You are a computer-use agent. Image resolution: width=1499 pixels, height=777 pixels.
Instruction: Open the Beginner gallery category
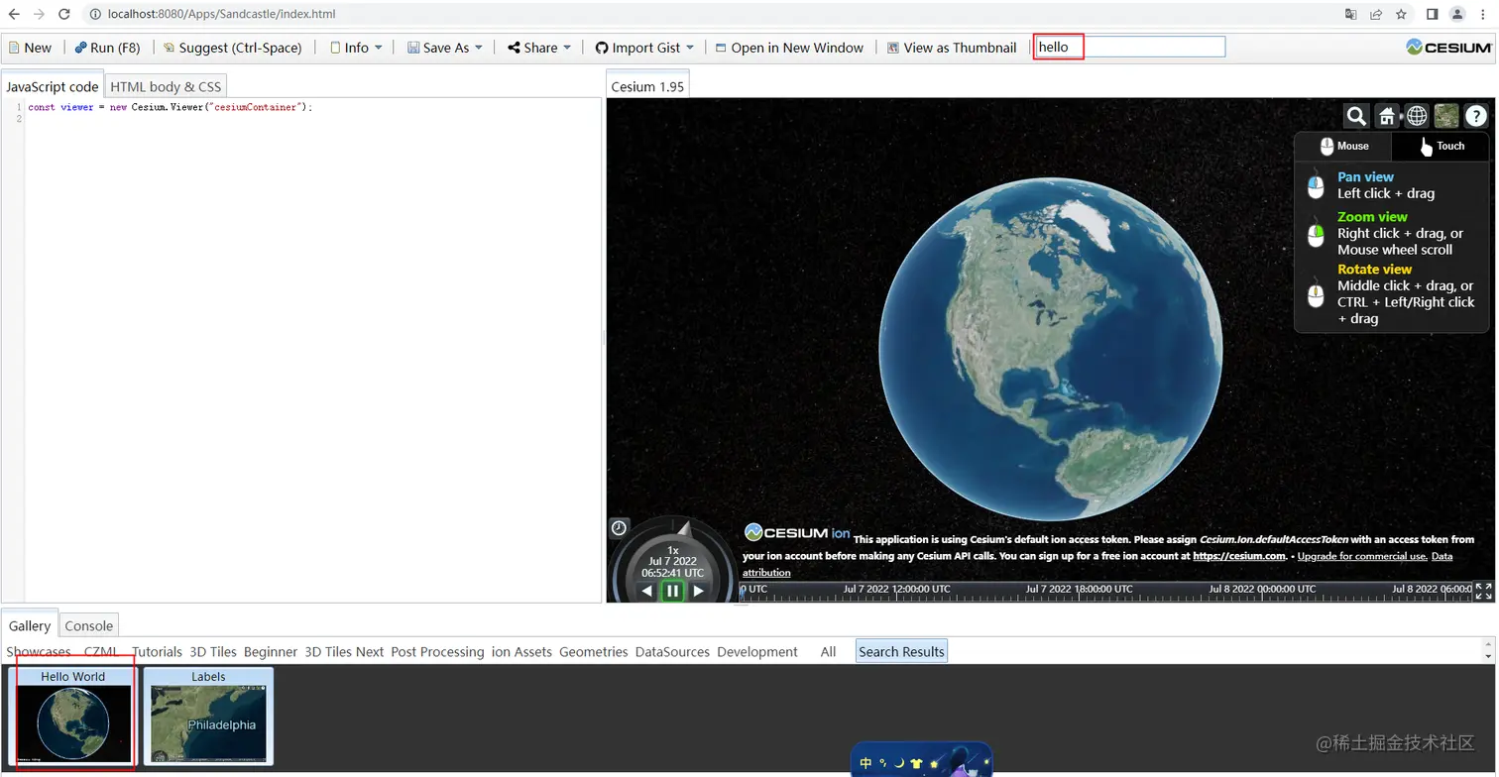271,651
